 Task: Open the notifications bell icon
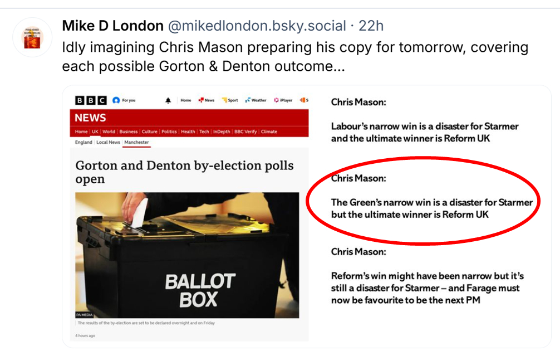(168, 100)
